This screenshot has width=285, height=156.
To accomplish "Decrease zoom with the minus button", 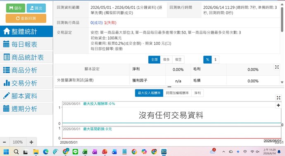I will 5,142.
